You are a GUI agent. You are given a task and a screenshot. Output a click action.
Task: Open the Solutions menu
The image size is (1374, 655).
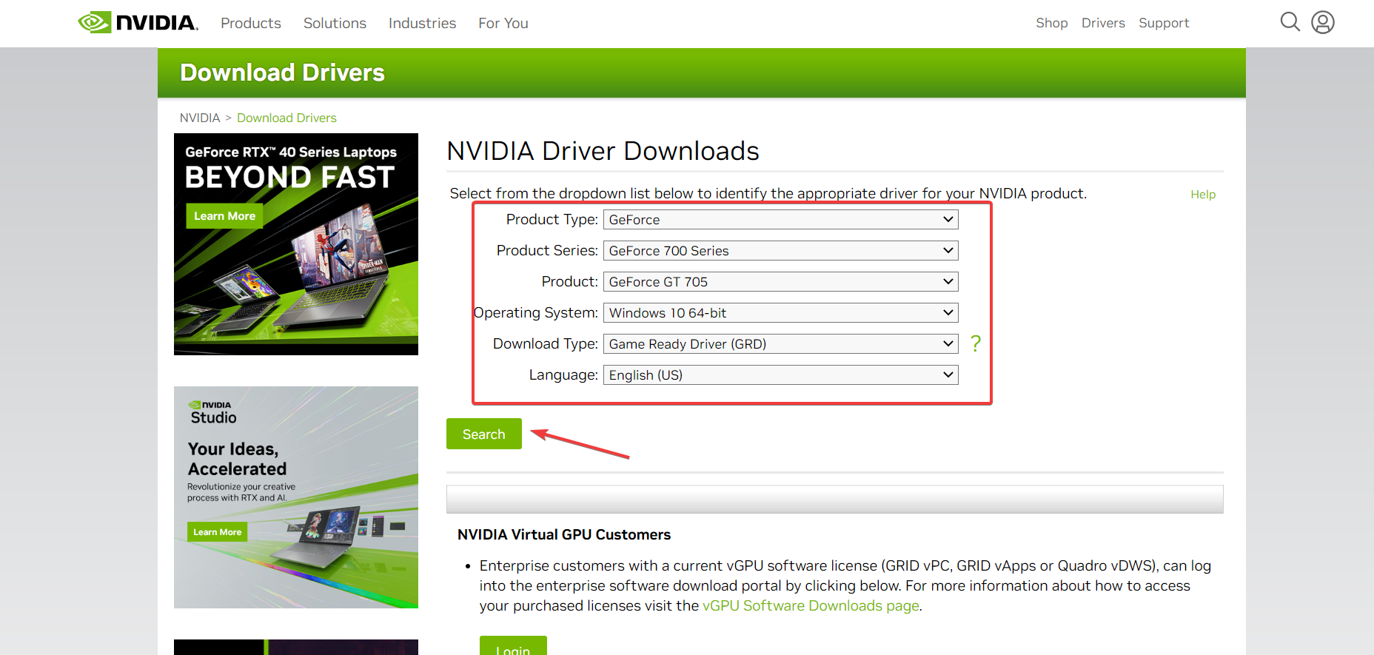pyautogui.click(x=335, y=23)
